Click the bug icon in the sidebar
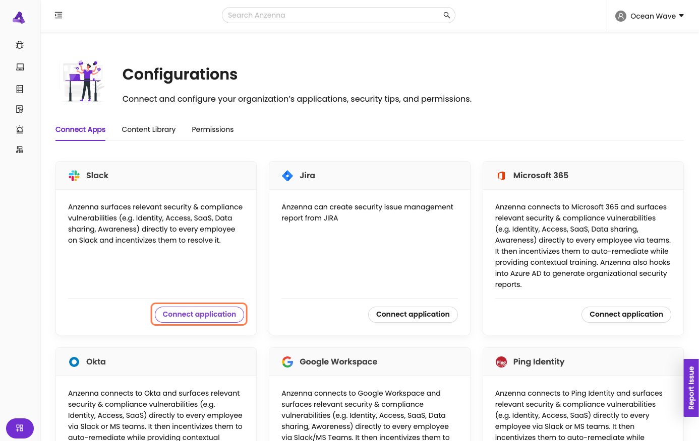 (20, 45)
